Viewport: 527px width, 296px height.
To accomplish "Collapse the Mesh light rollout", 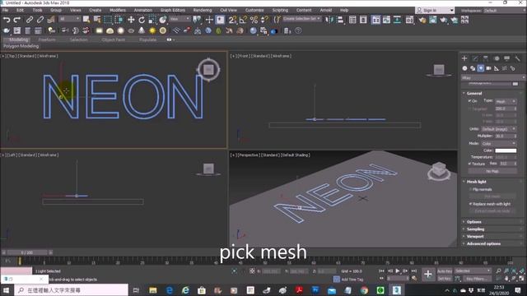I will tap(476, 182).
